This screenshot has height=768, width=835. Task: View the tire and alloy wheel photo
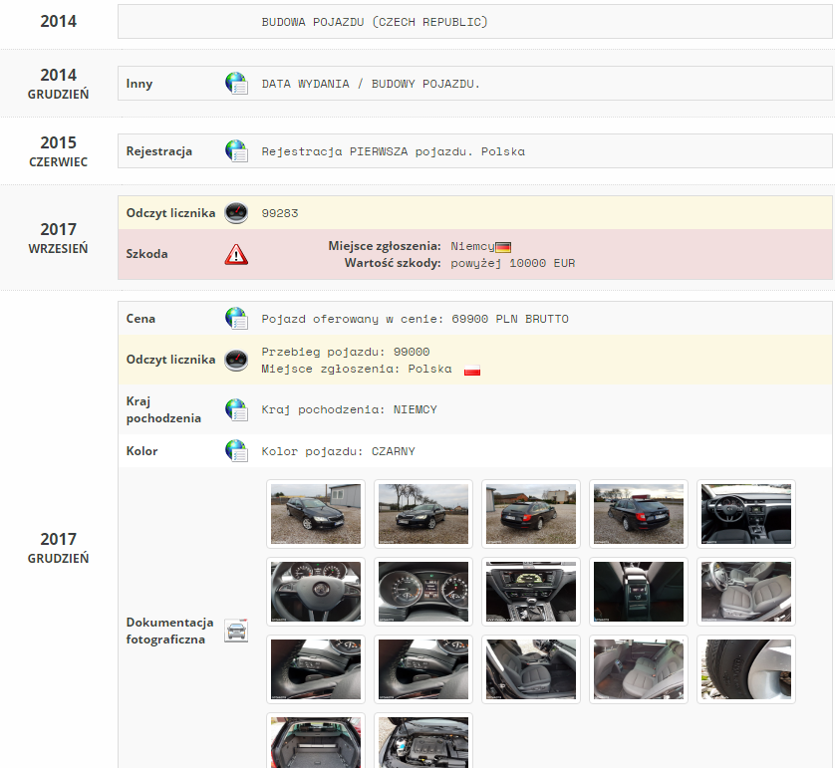pos(746,669)
